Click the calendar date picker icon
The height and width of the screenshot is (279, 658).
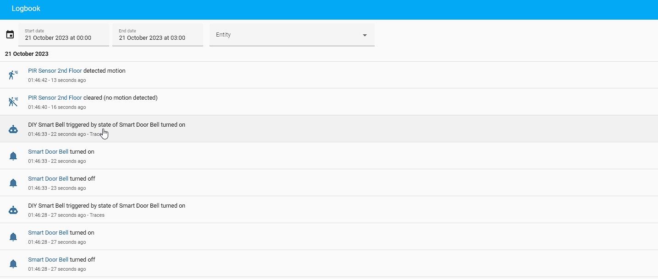[x=10, y=34]
